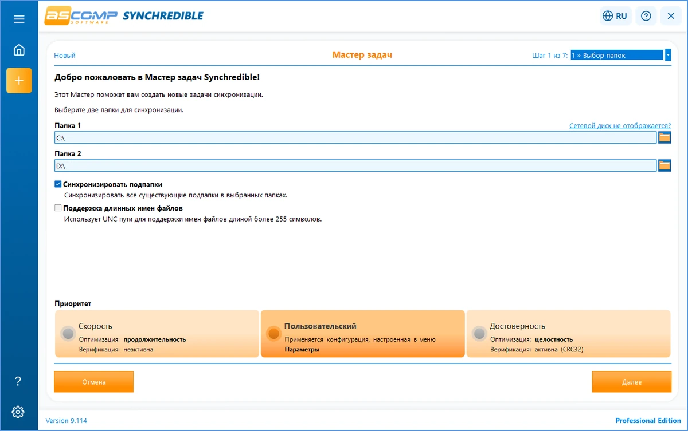Click 'Оптимизация: продолжительность' text
The width and height of the screenshot is (688, 431).
tap(132, 339)
